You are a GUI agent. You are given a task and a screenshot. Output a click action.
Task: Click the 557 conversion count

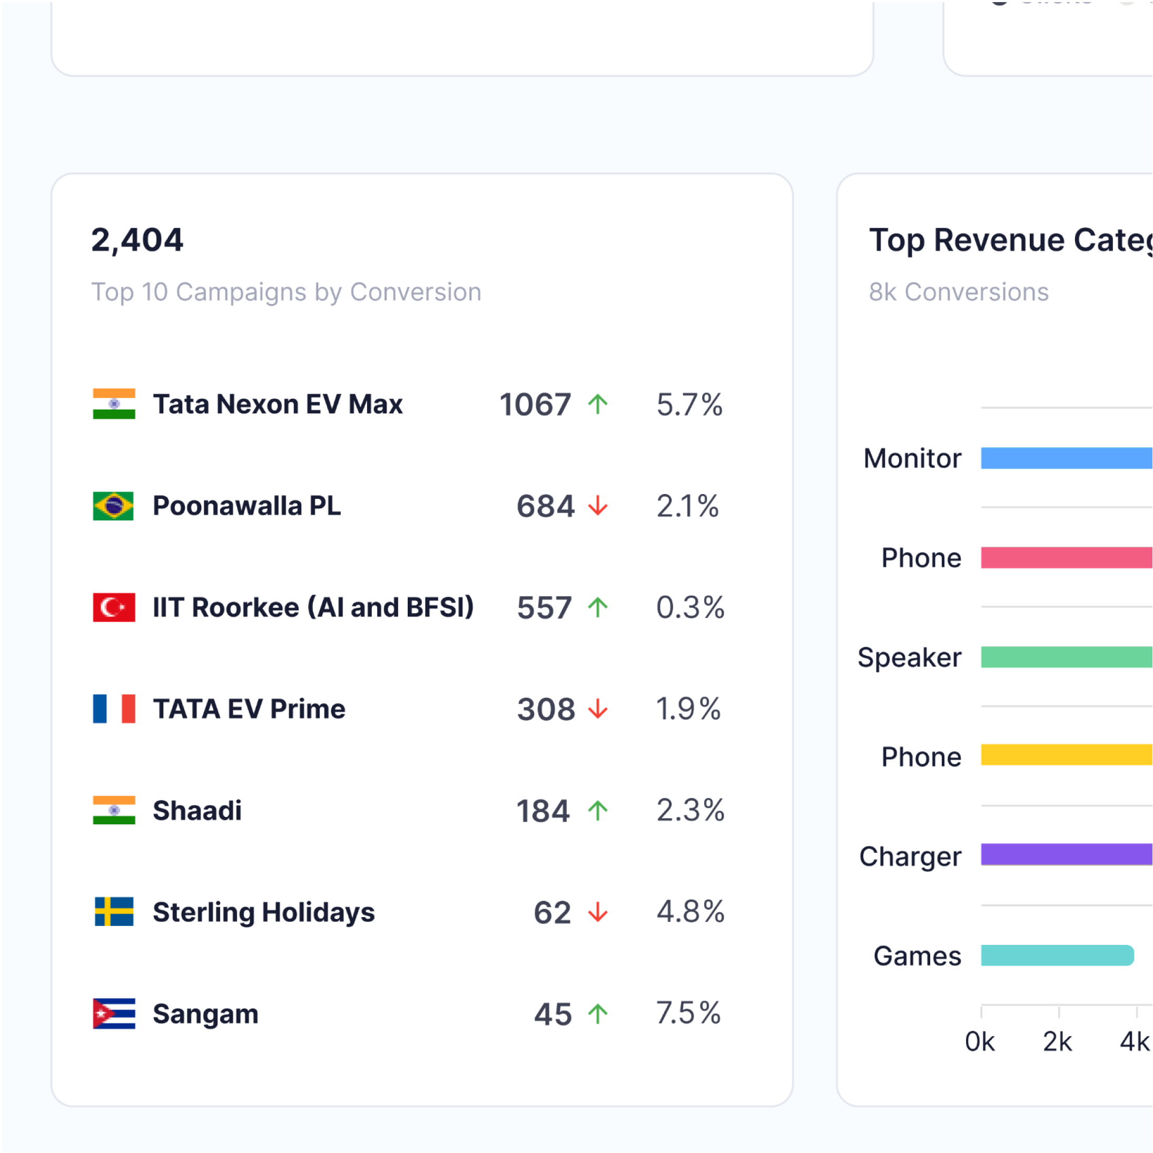544,607
